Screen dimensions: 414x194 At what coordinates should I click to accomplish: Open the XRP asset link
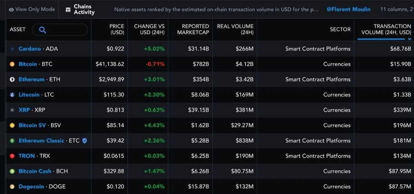click(24, 110)
